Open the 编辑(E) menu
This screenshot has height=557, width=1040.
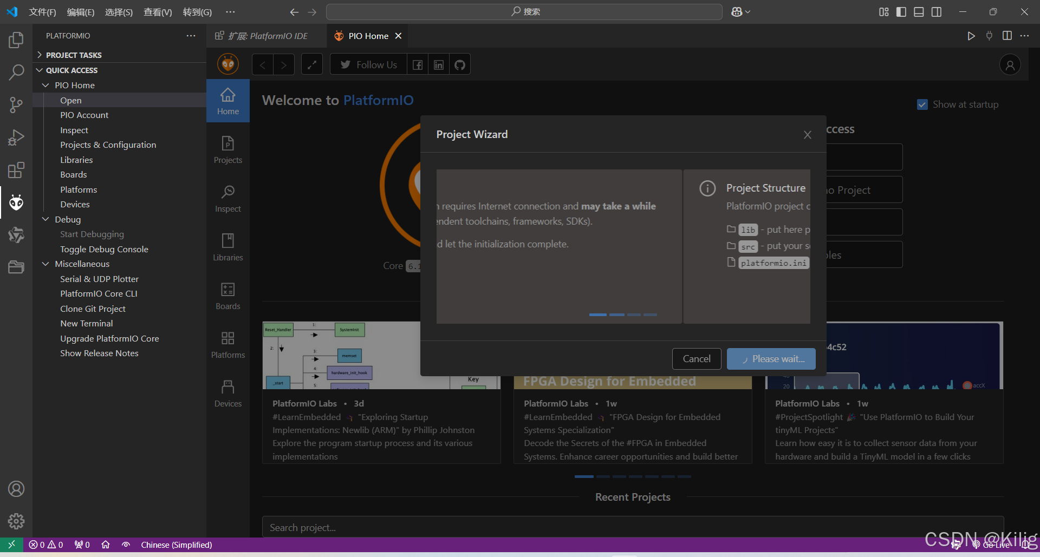coord(80,12)
